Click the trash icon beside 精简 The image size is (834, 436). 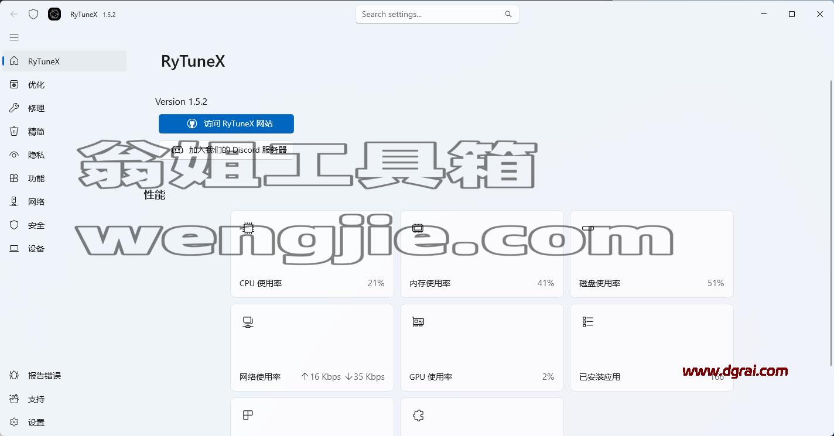(x=14, y=131)
